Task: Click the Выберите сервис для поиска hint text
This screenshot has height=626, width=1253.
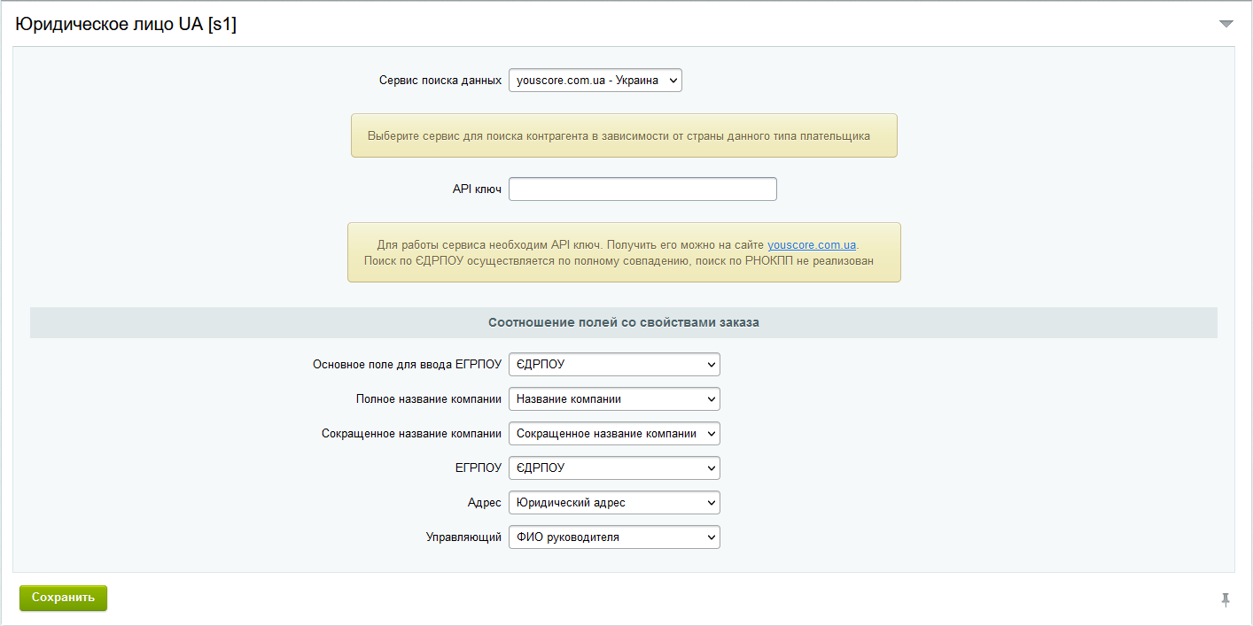Action: (x=619, y=136)
